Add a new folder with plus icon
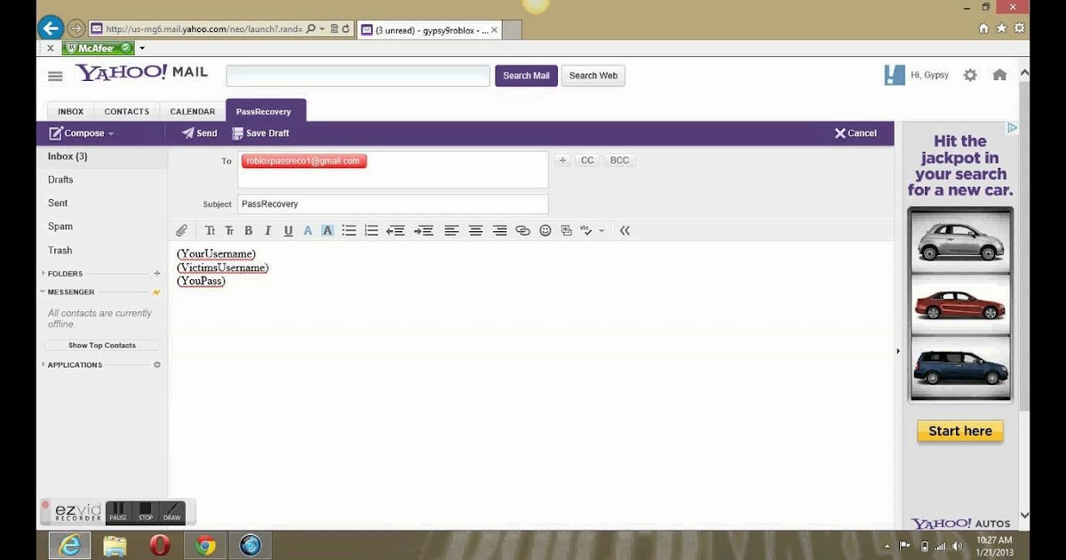Screen dimensions: 1066x560 [x=157, y=274]
